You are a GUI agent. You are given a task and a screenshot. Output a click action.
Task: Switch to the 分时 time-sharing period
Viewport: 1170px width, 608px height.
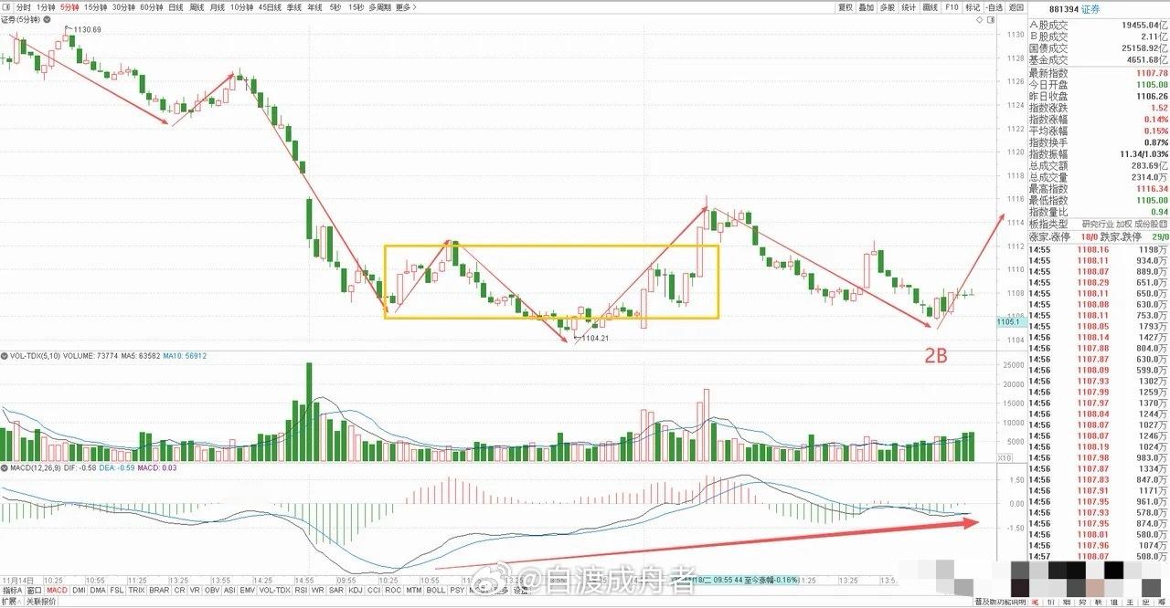(x=24, y=7)
